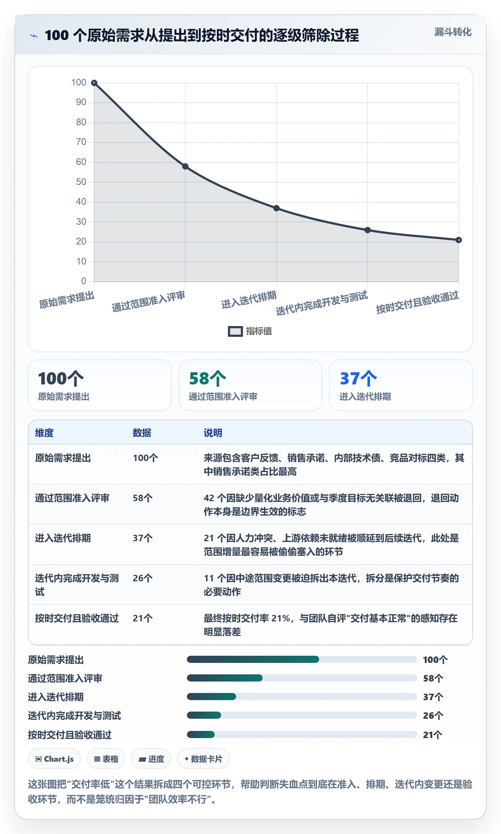Click the chart title heading text
Image resolution: width=501 pixels, height=834 pixels.
click(x=202, y=35)
